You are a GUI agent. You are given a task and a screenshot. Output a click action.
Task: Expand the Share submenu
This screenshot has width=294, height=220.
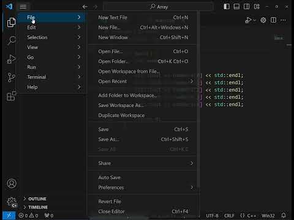click(x=143, y=163)
